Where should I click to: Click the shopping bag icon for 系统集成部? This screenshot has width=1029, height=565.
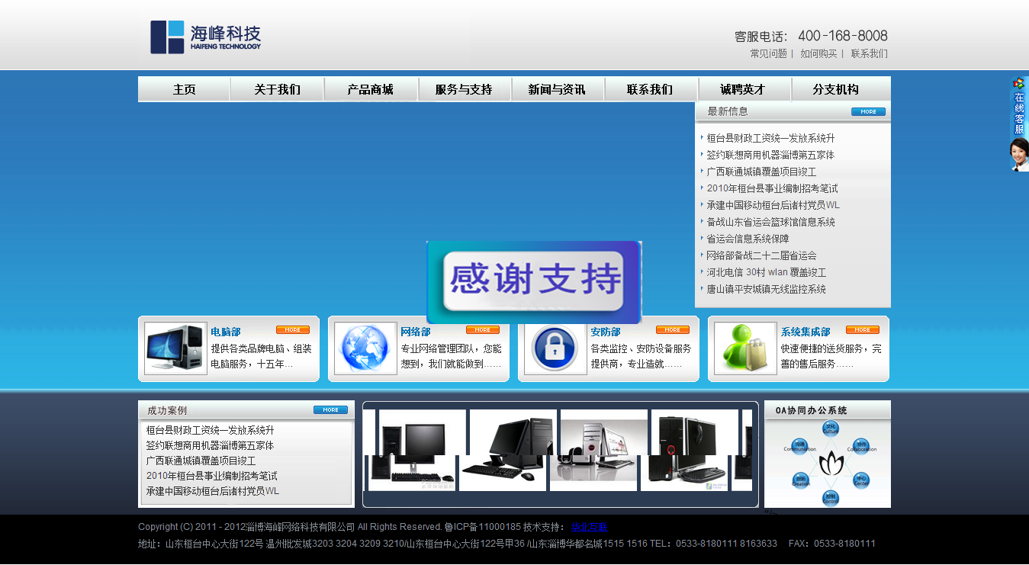point(745,348)
